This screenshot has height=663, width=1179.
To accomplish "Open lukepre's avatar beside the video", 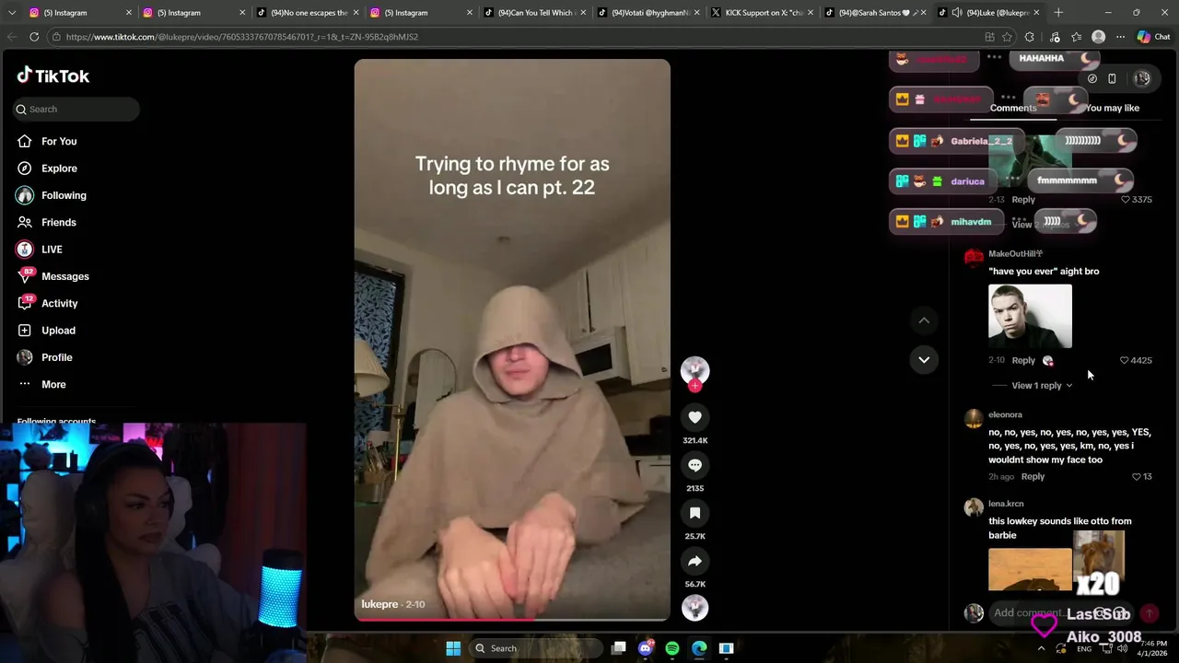I will (695, 369).
